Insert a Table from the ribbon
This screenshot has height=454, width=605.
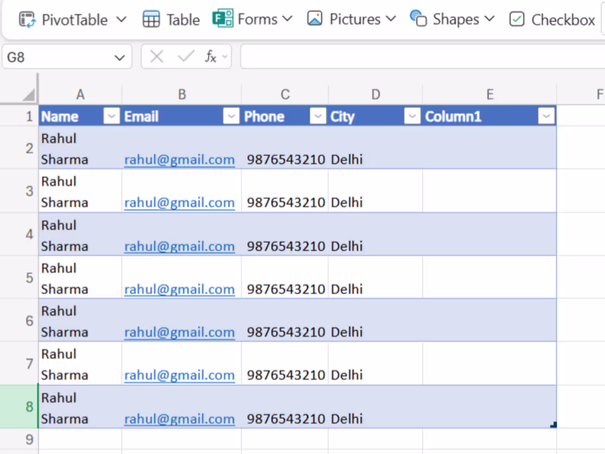click(151, 20)
